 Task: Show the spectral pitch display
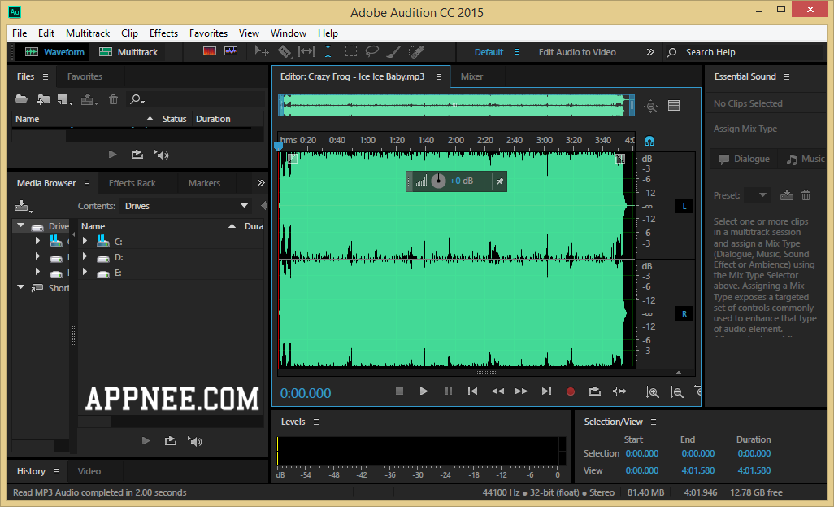pyautogui.click(x=231, y=51)
